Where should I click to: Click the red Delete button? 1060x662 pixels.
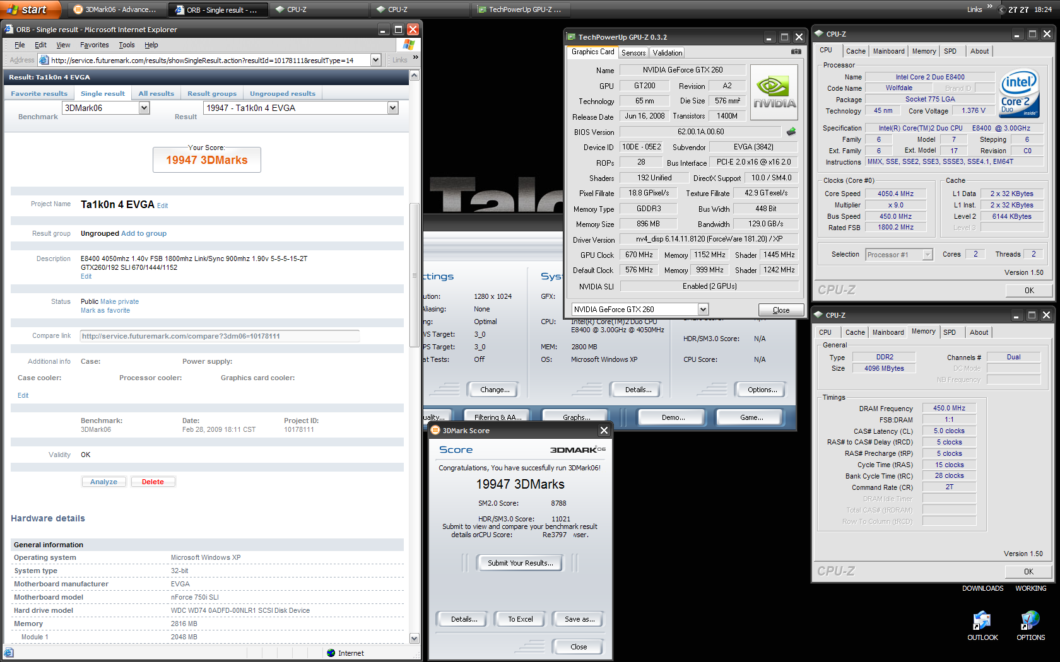(x=153, y=482)
